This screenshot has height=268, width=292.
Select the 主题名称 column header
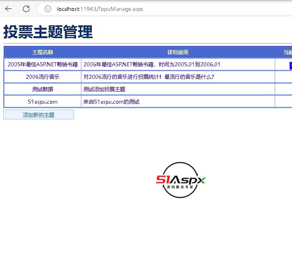[42, 52]
